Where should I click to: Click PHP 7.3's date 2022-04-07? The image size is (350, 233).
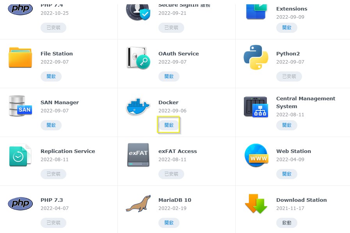[x=55, y=208]
